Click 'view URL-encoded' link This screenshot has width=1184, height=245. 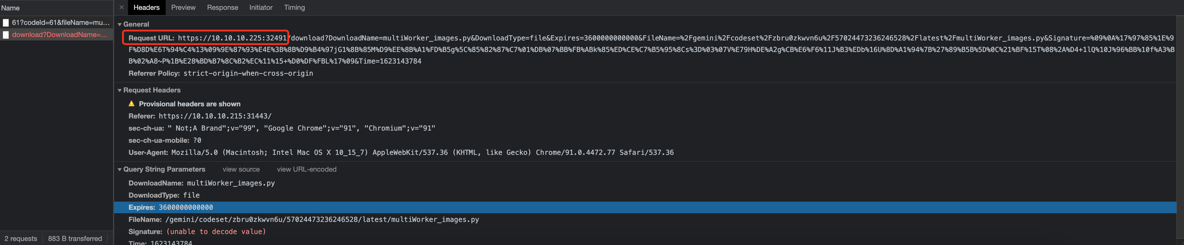[x=306, y=169]
